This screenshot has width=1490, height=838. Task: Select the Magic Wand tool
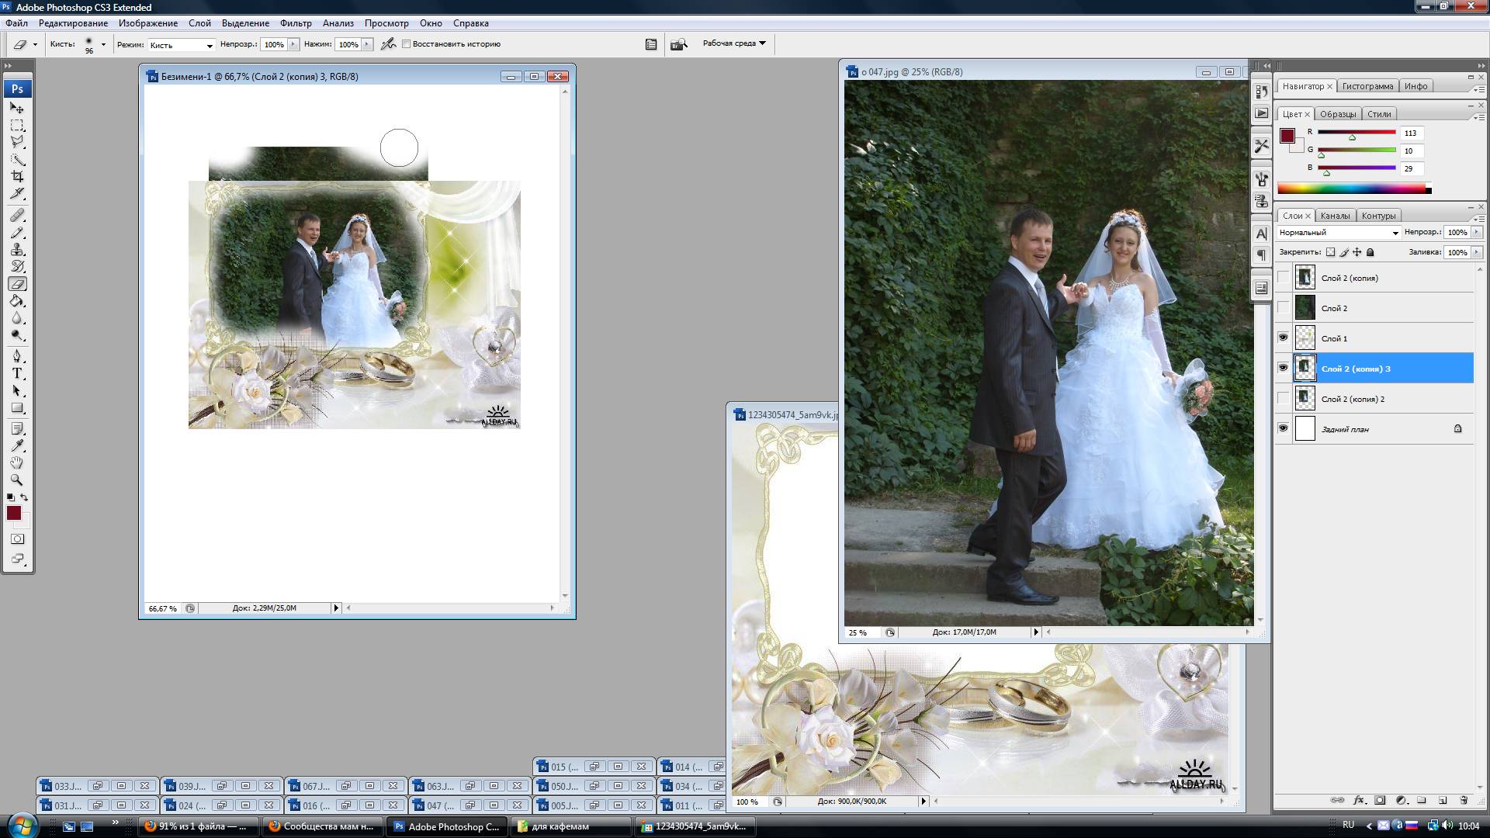(17, 160)
